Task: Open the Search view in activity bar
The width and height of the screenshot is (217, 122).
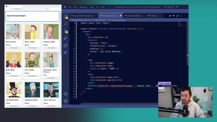Action: 65,24
